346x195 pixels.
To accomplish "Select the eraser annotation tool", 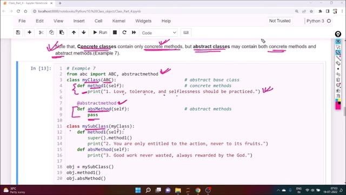I will [x=338, y=63].
